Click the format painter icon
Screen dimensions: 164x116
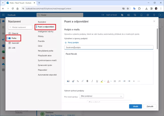point(73,81)
